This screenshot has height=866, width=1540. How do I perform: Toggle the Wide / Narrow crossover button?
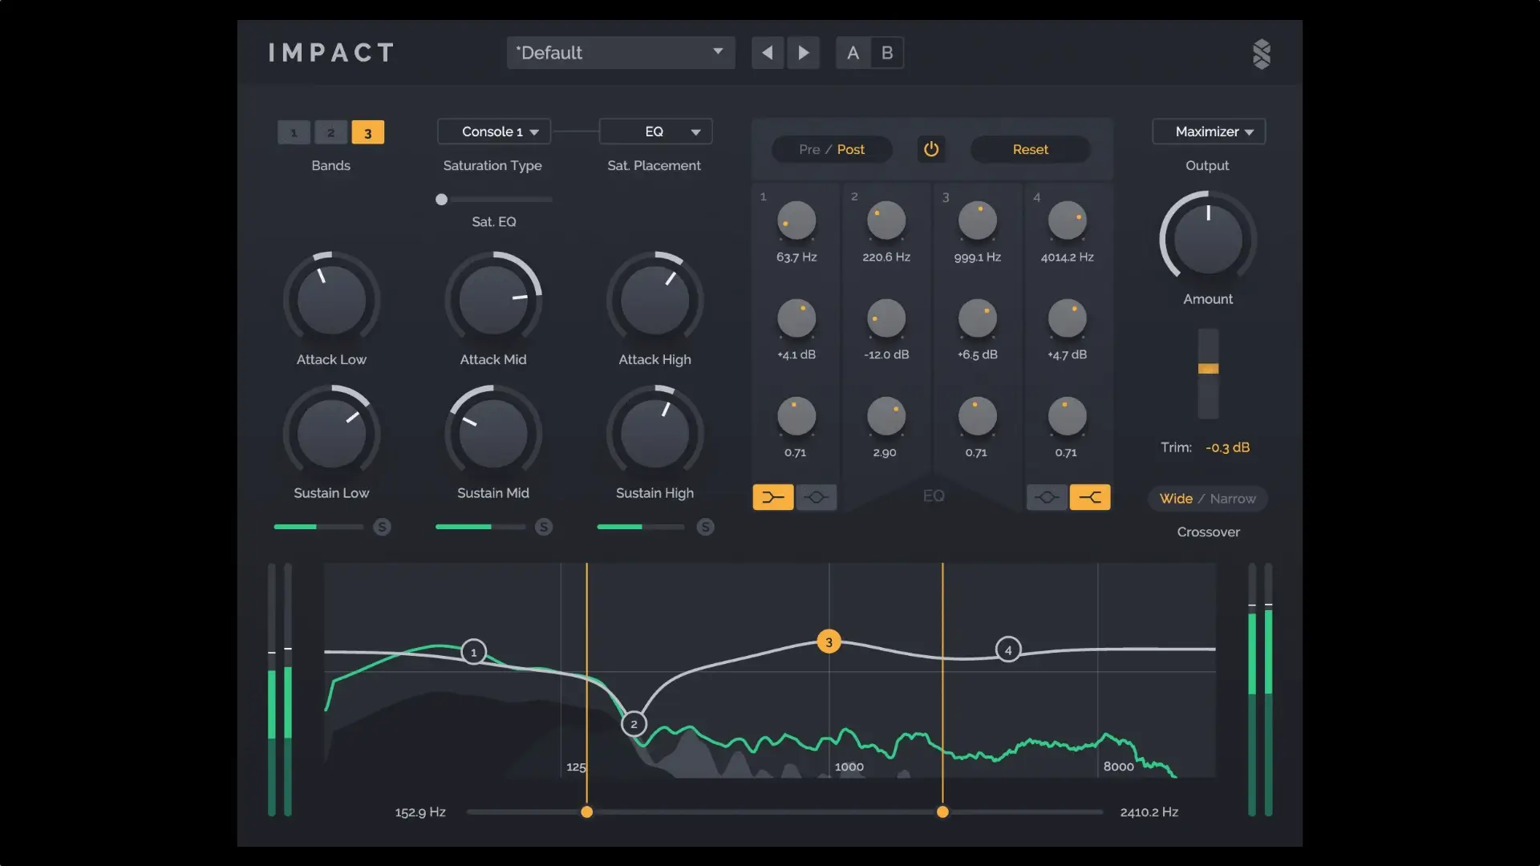tap(1207, 499)
